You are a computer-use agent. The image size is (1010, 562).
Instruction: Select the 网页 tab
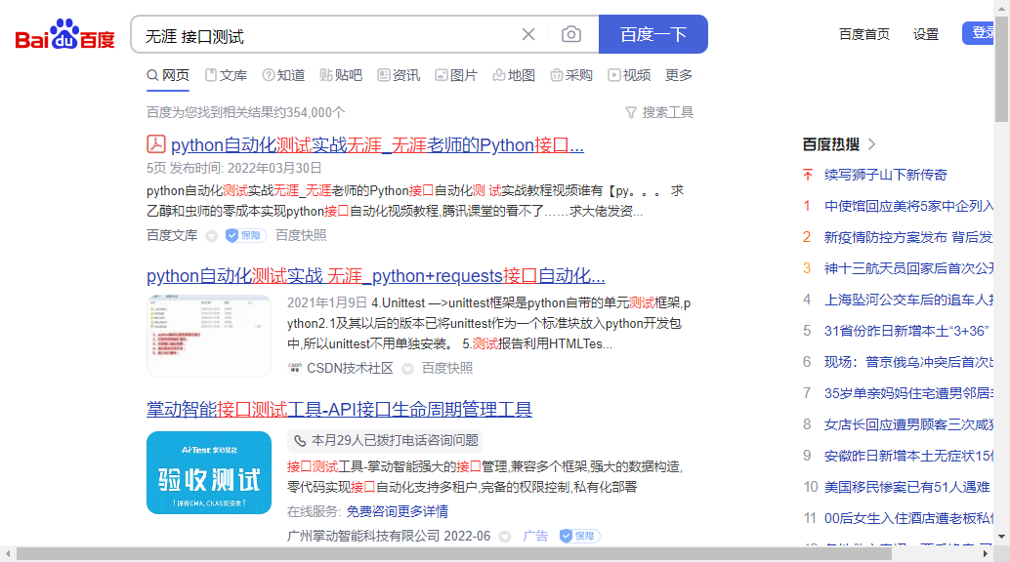[168, 75]
